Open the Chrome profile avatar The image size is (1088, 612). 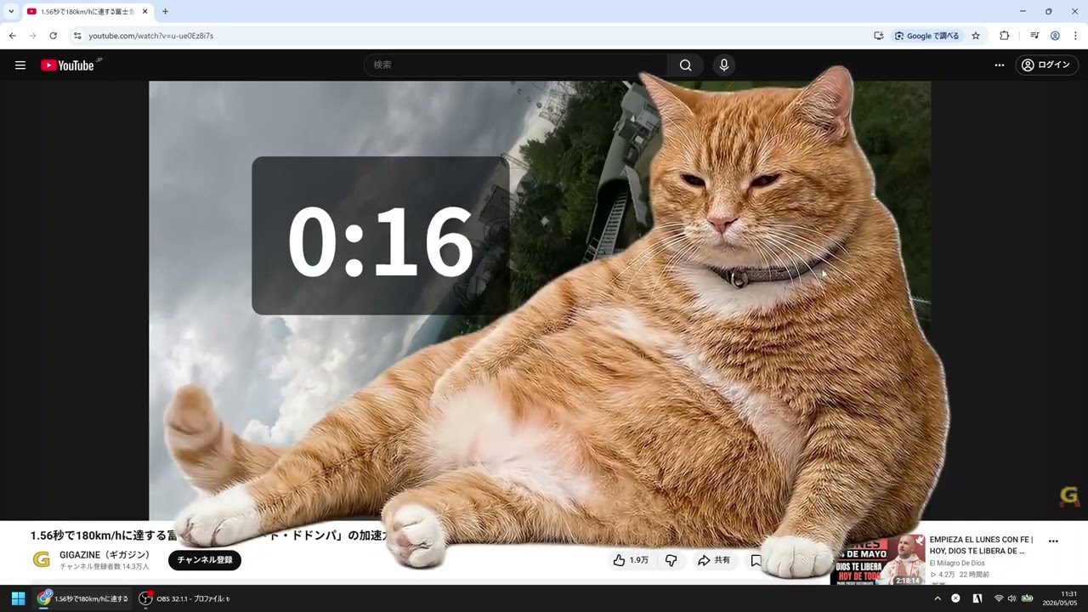click(1055, 36)
